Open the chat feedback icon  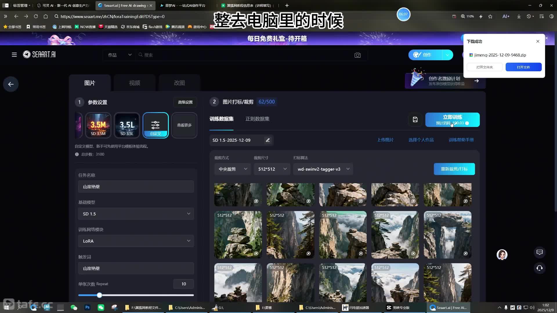pyautogui.click(x=540, y=252)
